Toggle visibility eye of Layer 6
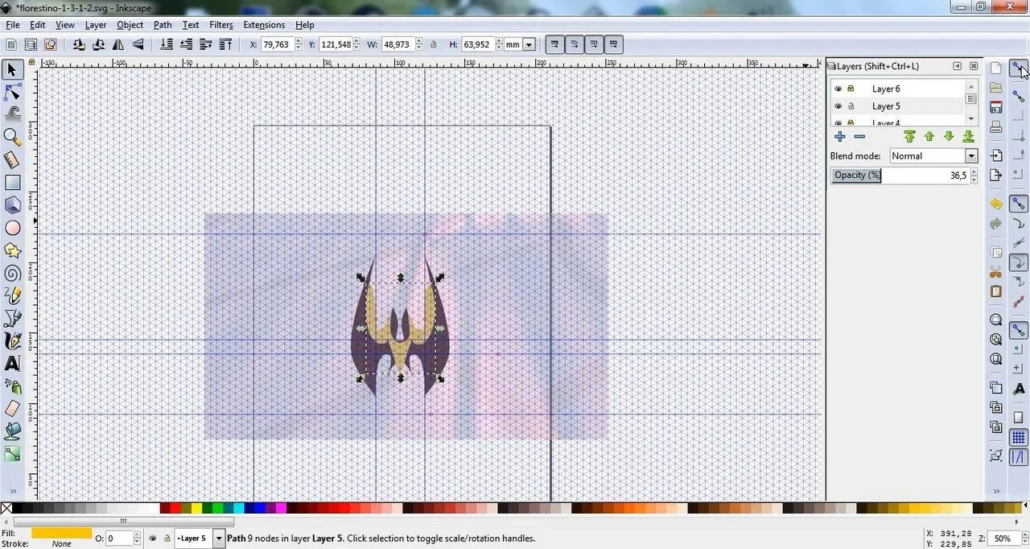Viewport: 1030px width, 549px height. pyautogui.click(x=838, y=89)
